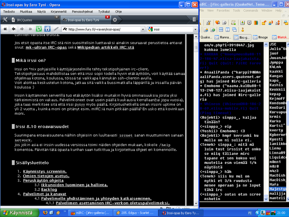Click Opera page scrollbar down arrow

click(x=196, y=203)
